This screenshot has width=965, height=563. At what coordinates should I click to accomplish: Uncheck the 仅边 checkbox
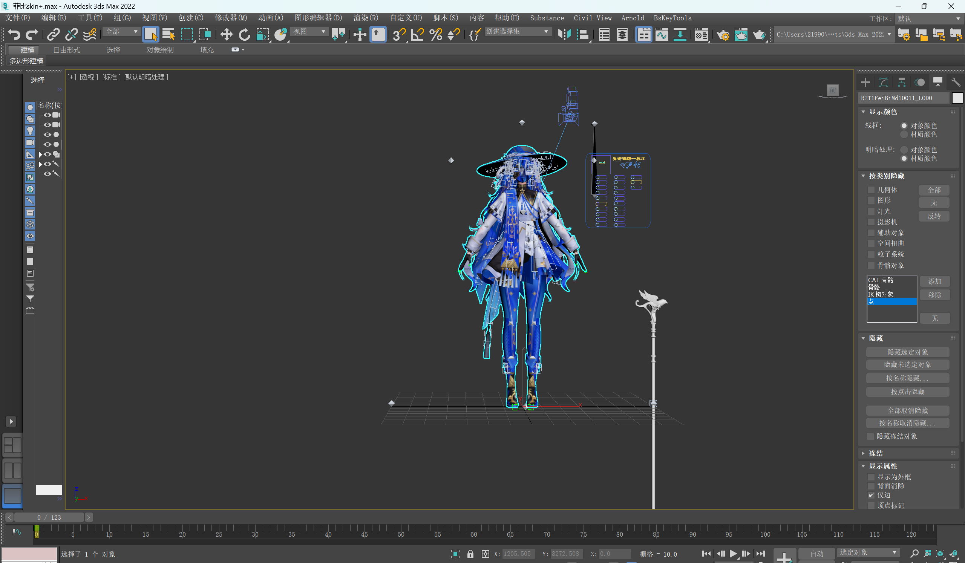[871, 495]
